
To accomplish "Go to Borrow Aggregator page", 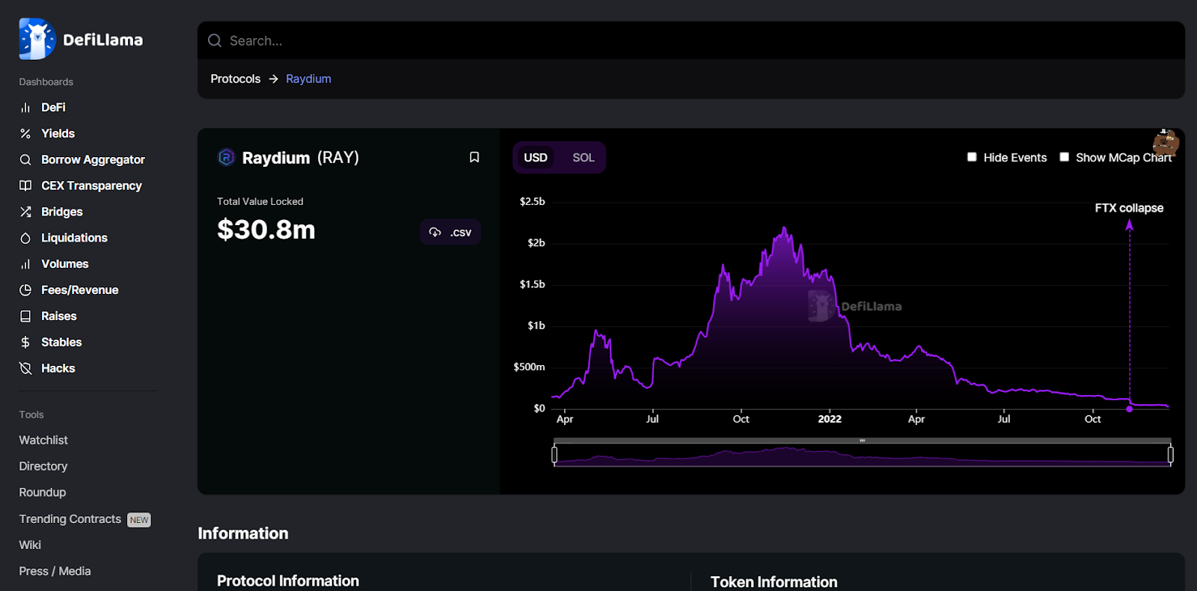I will tap(94, 160).
